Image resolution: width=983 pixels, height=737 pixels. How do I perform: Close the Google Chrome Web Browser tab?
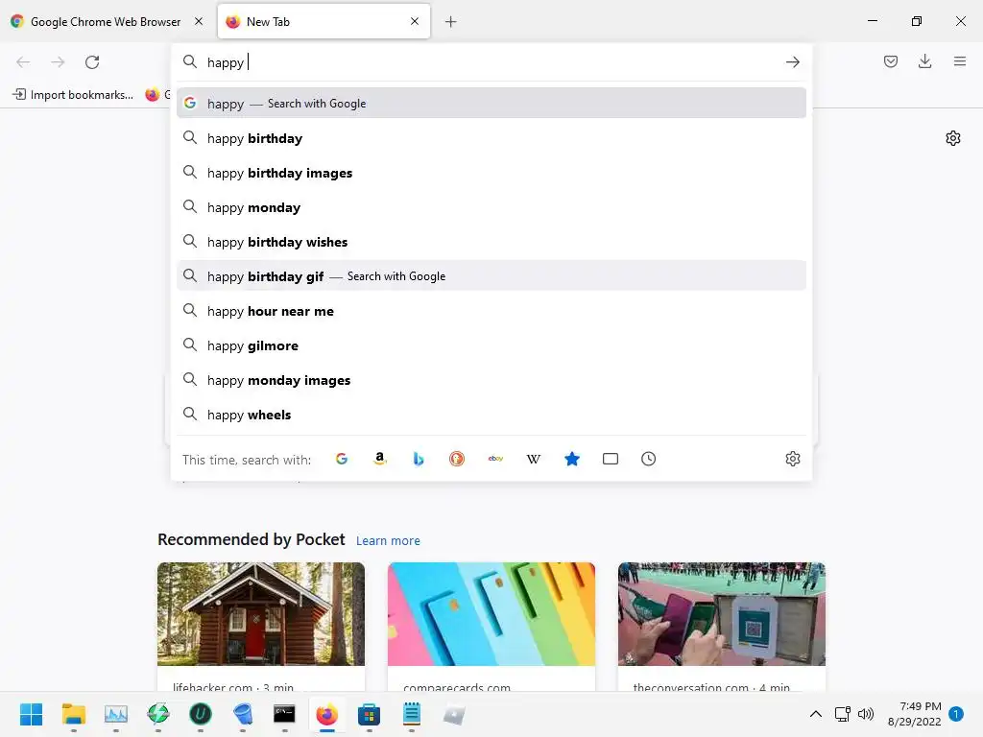pos(199,21)
